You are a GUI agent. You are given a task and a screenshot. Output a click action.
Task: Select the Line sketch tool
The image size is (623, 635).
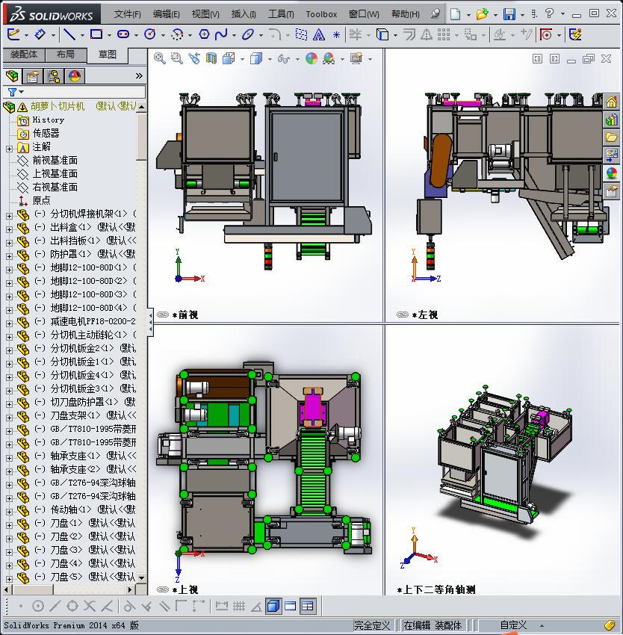click(x=69, y=35)
